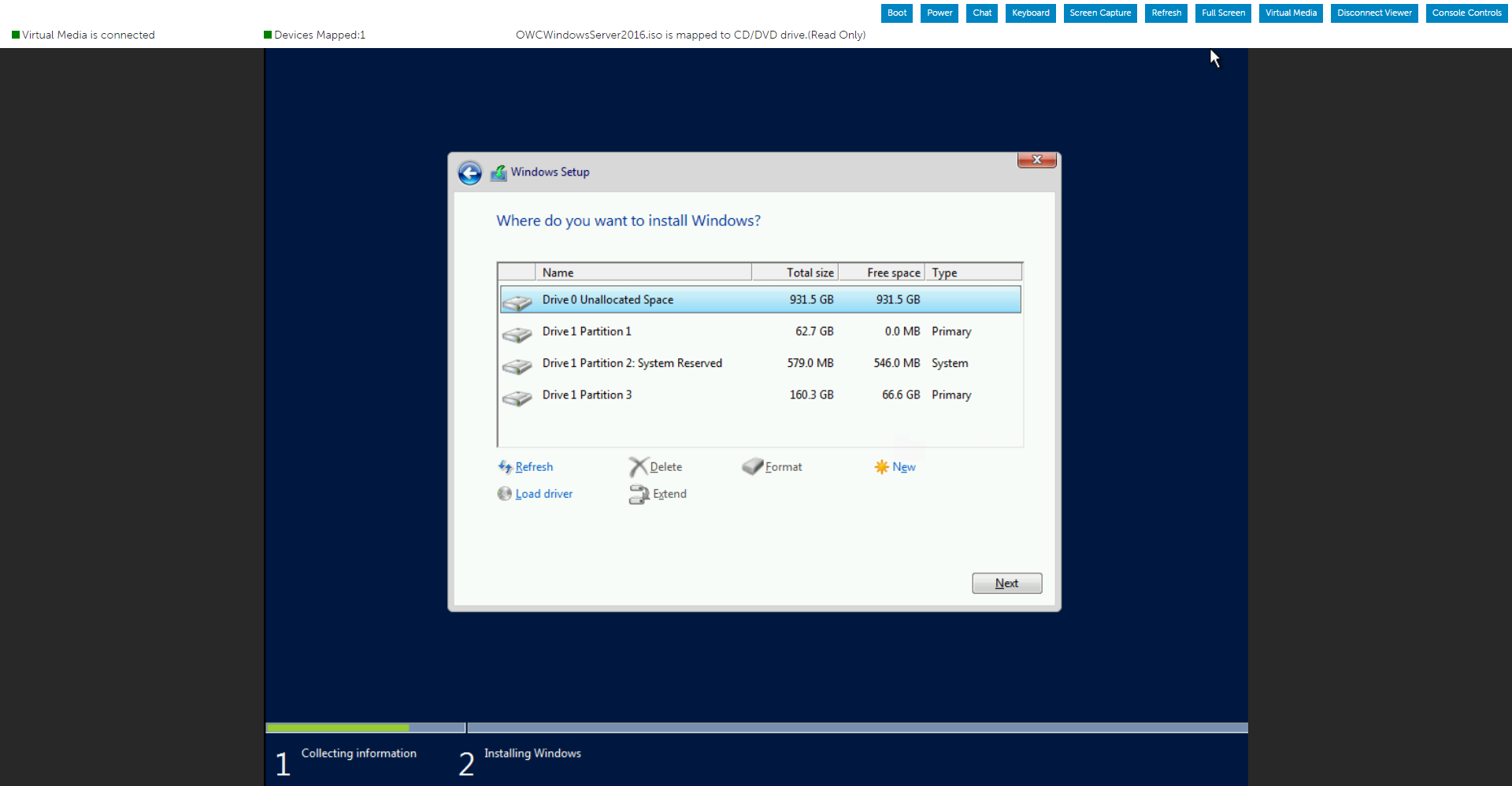Click the Installing Windows step label
Image resolution: width=1512 pixels, height=786 pixels.
(x=532, y=754)
